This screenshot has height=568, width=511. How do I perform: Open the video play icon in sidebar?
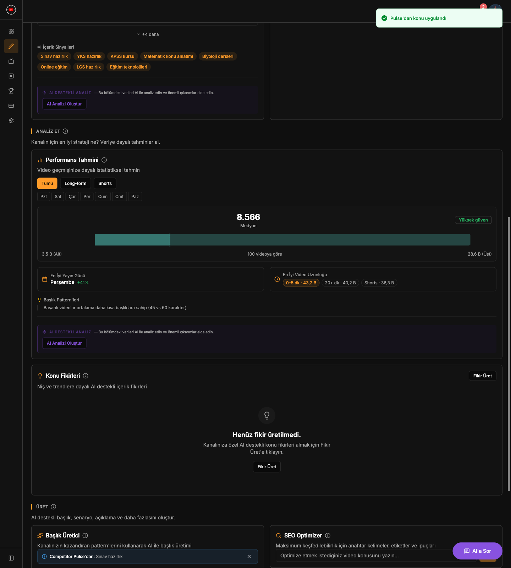tap(11, 76)
